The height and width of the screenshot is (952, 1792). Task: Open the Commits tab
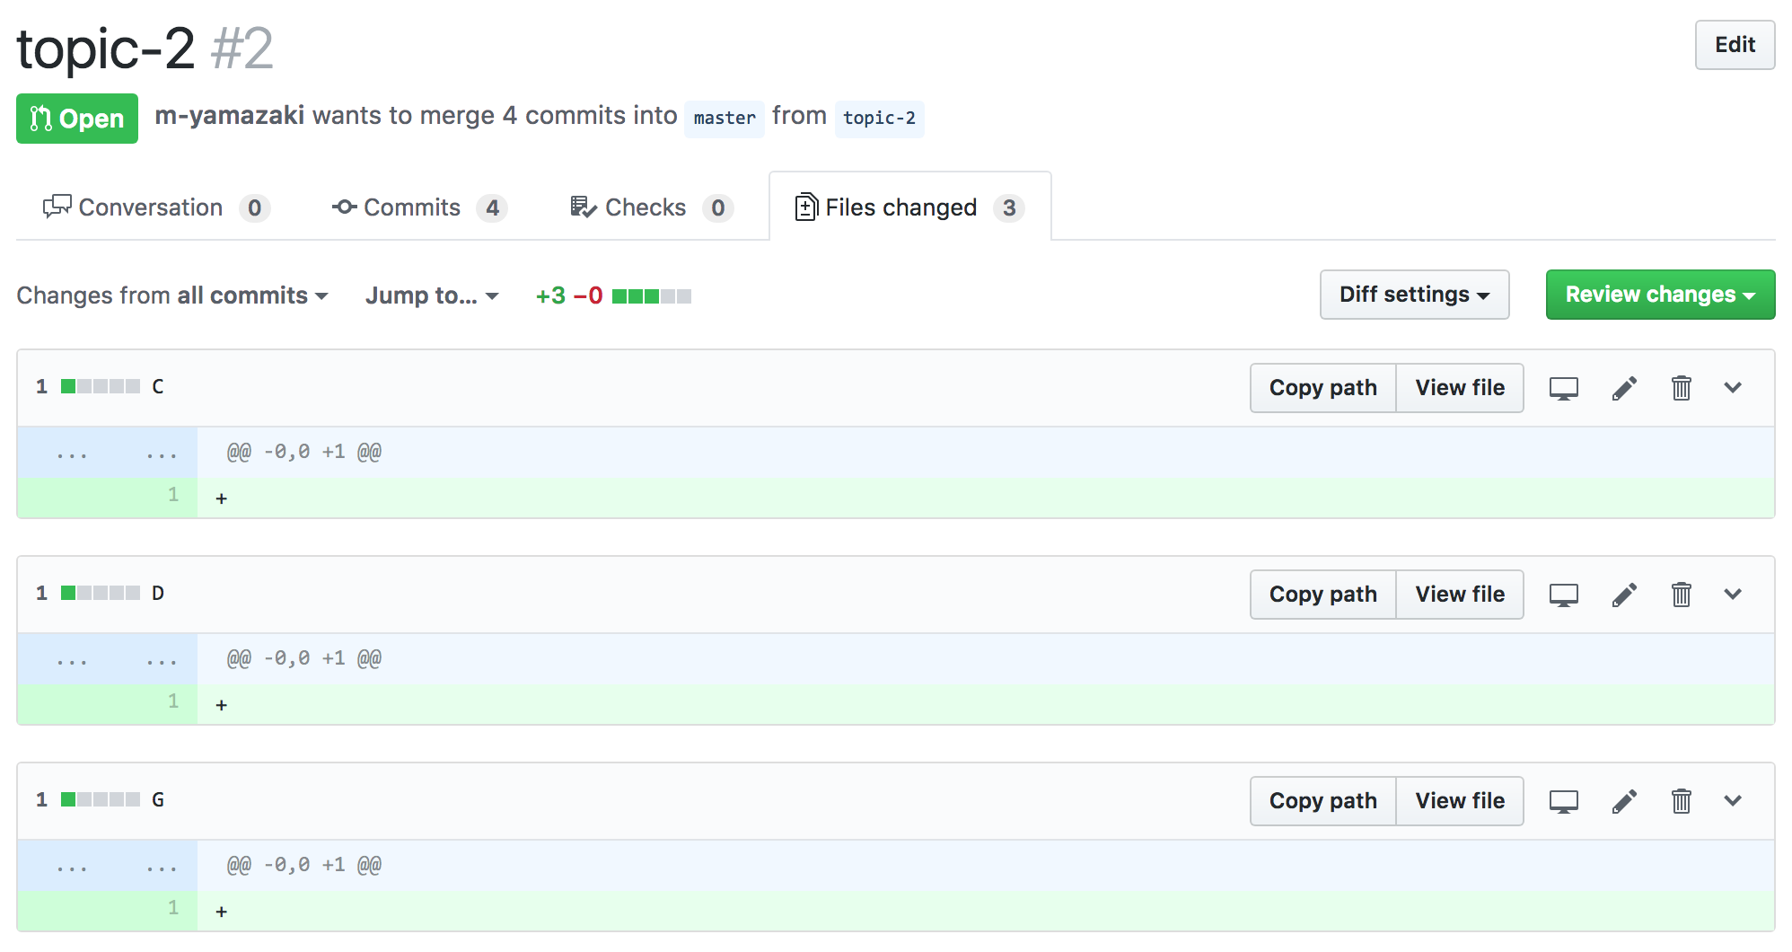click(x=419, y=207)
